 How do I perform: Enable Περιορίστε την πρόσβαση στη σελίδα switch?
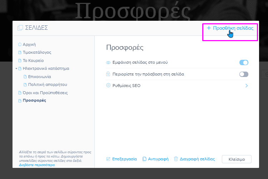(x=244, y=74)
